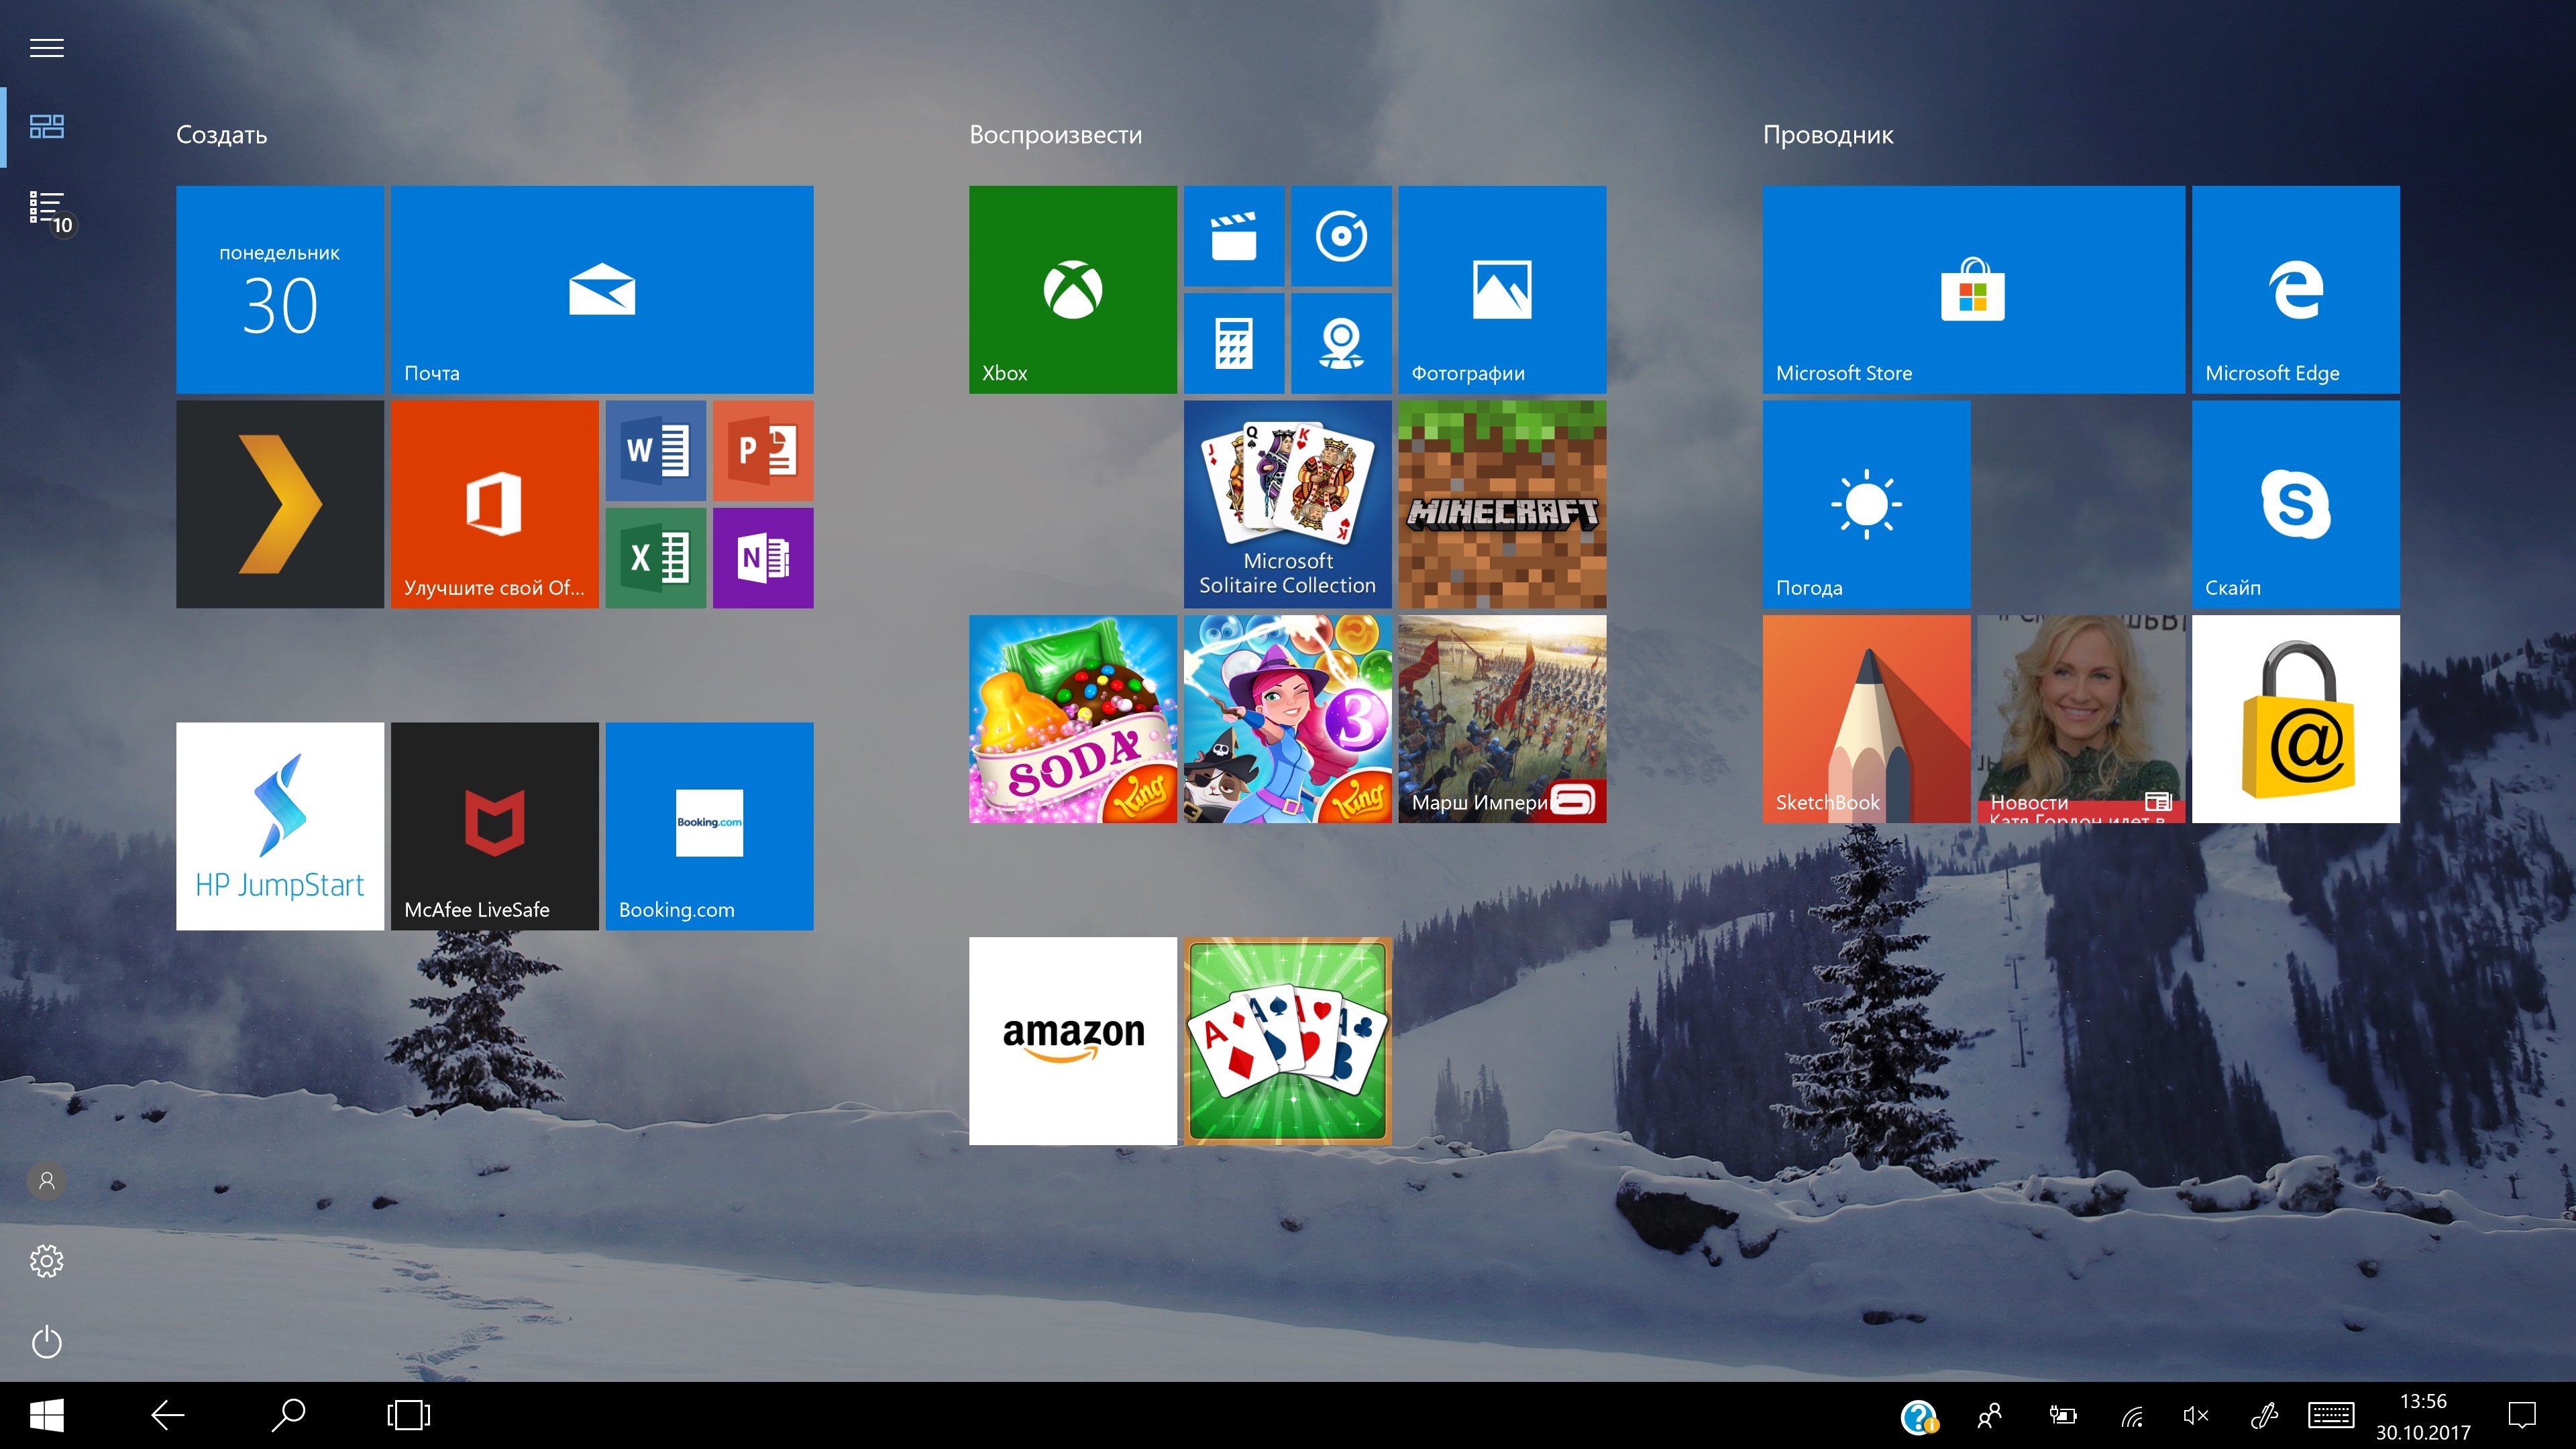
Task: Switch to the all apps list view
Action: pyautogui.click(x=46, y=207)
